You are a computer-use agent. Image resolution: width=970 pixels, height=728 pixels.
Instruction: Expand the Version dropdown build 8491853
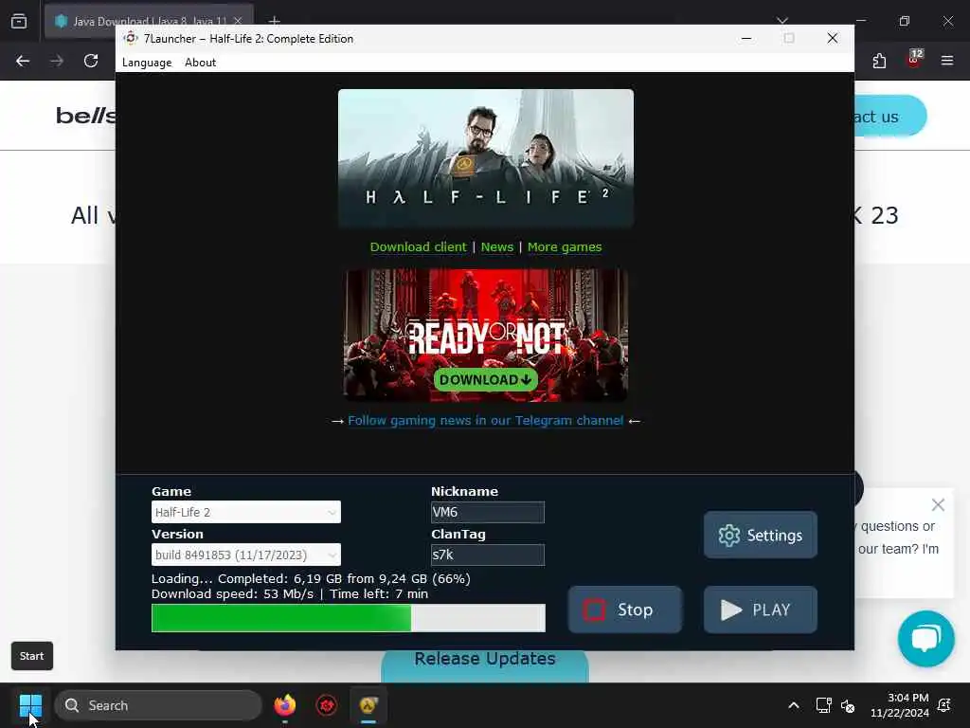coord(246,555)
